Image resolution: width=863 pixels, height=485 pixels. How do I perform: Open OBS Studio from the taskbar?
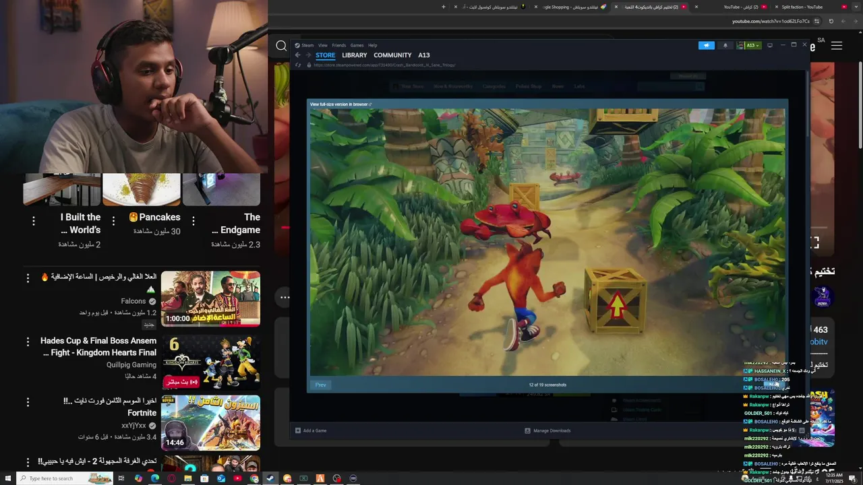(x=336, y=478)
